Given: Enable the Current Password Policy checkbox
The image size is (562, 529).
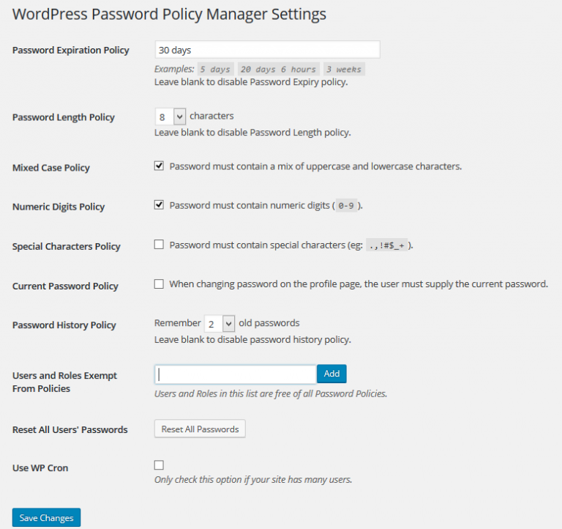Looking at the screenshot, I should (x=159, y=284).
